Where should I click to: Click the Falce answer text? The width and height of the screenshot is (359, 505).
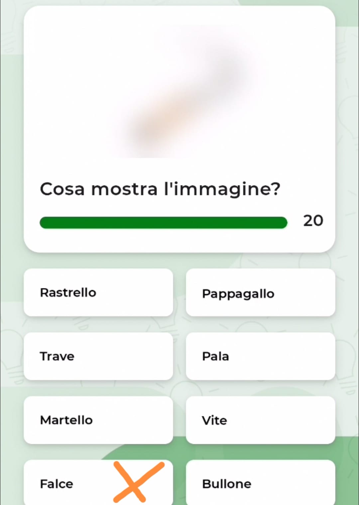(x=57, y=484)
